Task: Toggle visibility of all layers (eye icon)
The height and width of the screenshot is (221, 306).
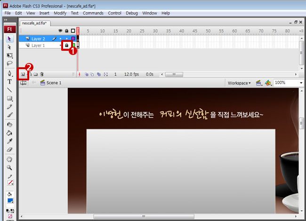Action: (x=60, y=31)
